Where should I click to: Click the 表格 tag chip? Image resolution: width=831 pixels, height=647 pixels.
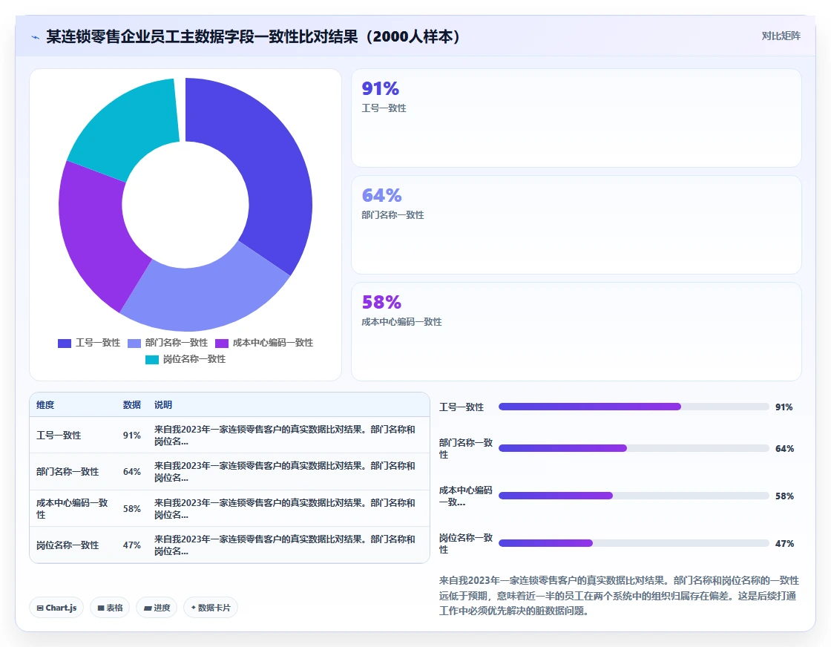click(x=110, y=608)
